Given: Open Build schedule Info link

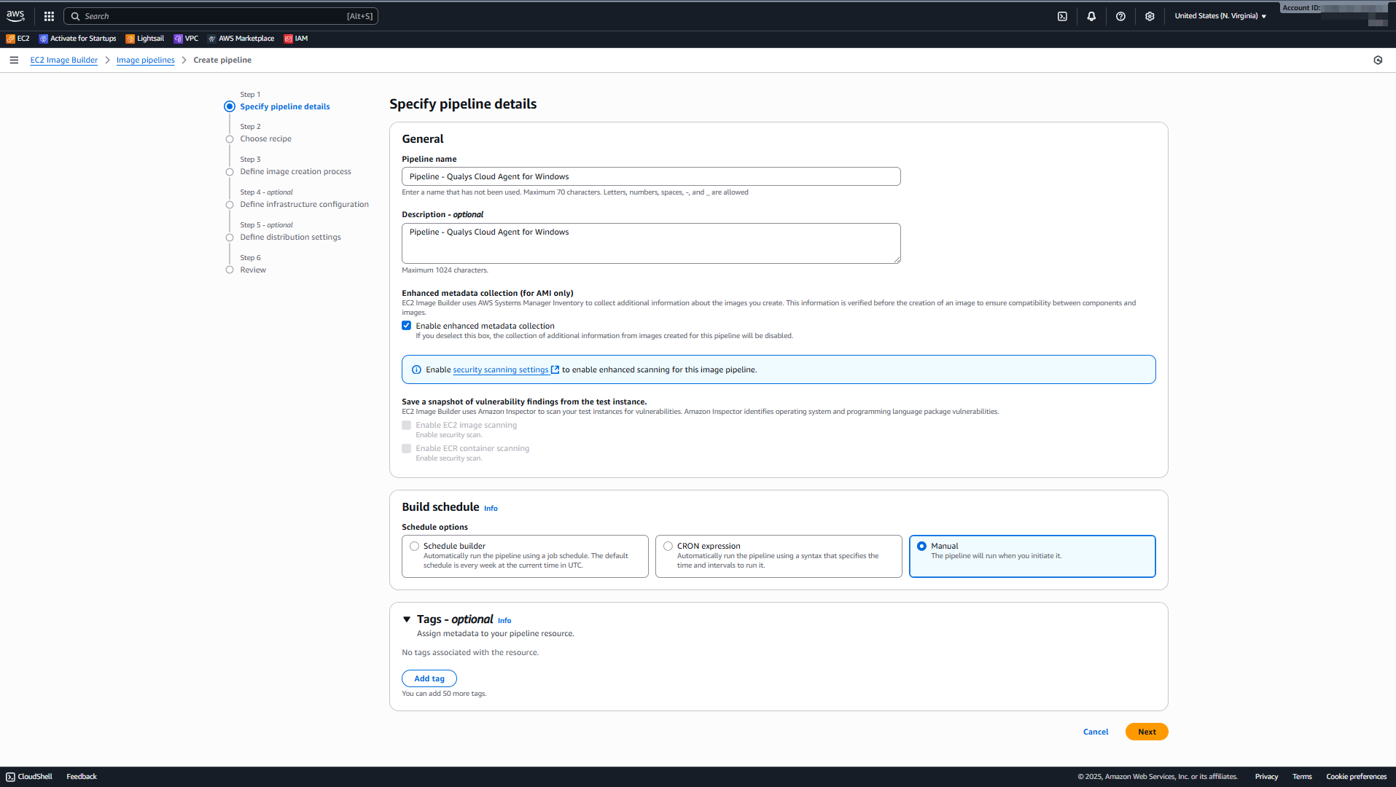Looking at the screenshot, I should coord(491,509).
